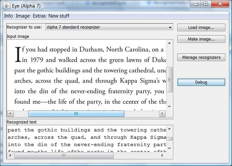
Task: Click recognized text horizontal scrollbar thumb
Action: [64, 155]
